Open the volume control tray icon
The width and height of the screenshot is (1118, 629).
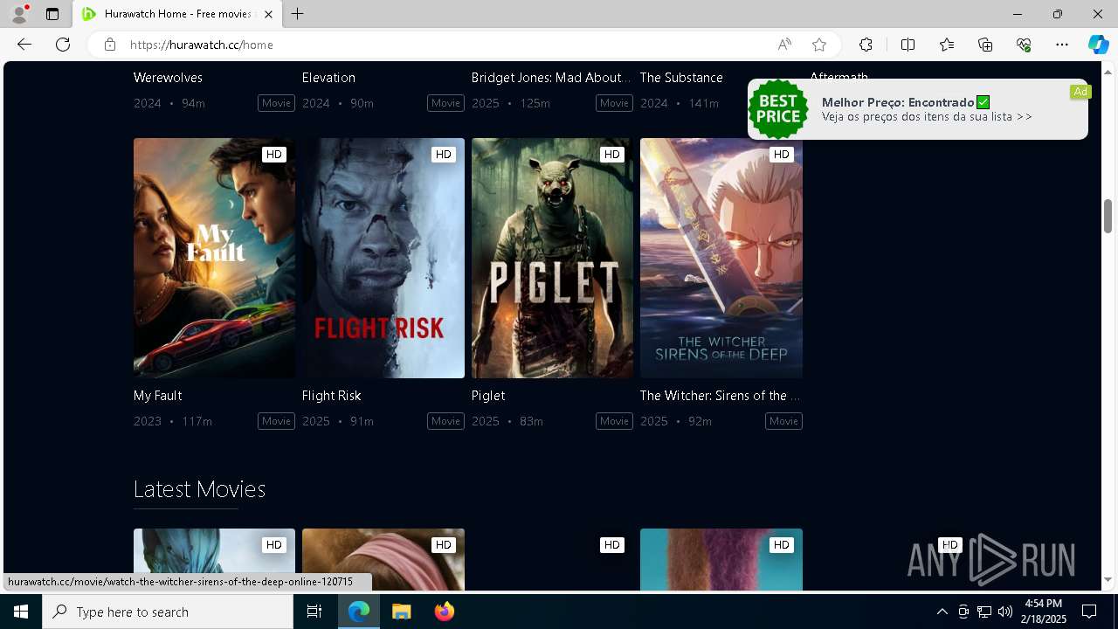tap(1005, 612)
